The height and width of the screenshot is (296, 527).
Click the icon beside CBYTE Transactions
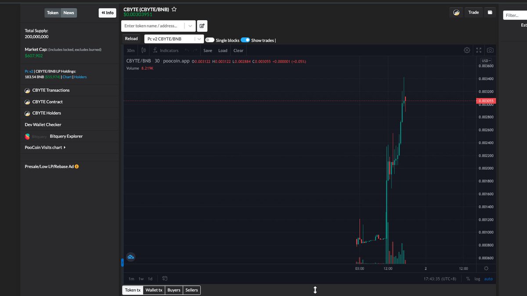(27, 90)
